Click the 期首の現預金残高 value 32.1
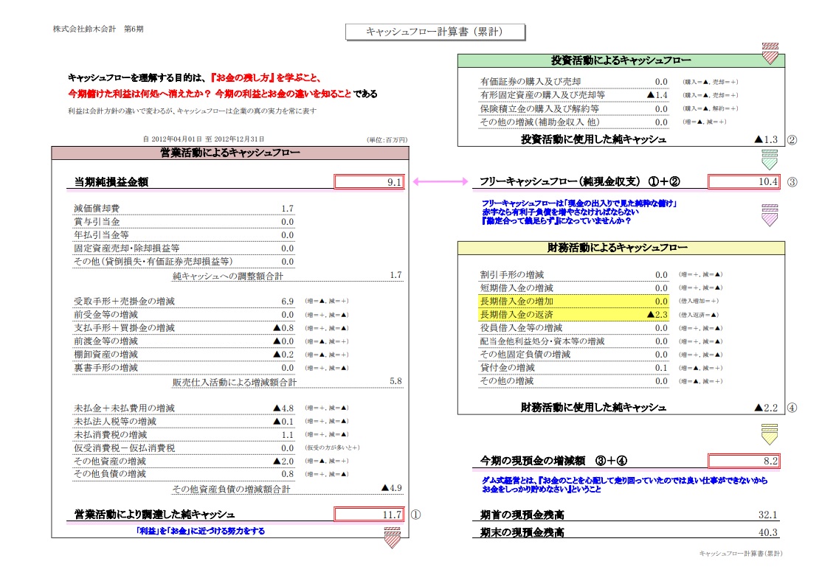The height and width of the screenshot is (578, 822). point(767,515)
